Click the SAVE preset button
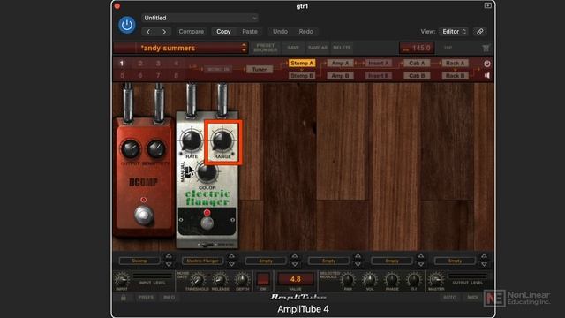 click(x=293, y=48)
